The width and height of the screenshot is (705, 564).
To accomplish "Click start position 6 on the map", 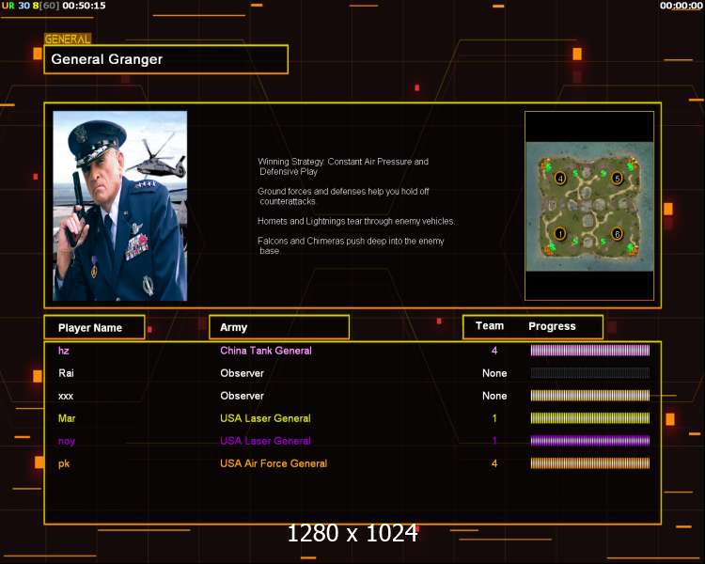I will pos(618,233).
